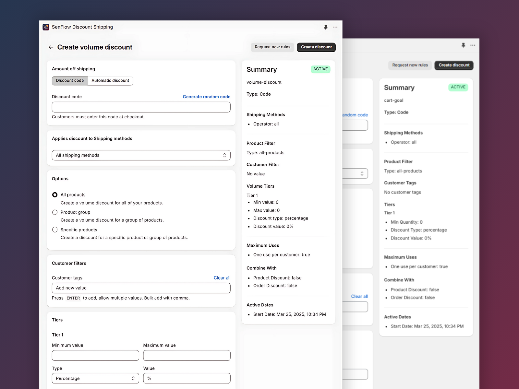This screenshot has height=389, width=519.
Task: Click the cart-goal text in background Summary
Action: (x=394, y=100)
